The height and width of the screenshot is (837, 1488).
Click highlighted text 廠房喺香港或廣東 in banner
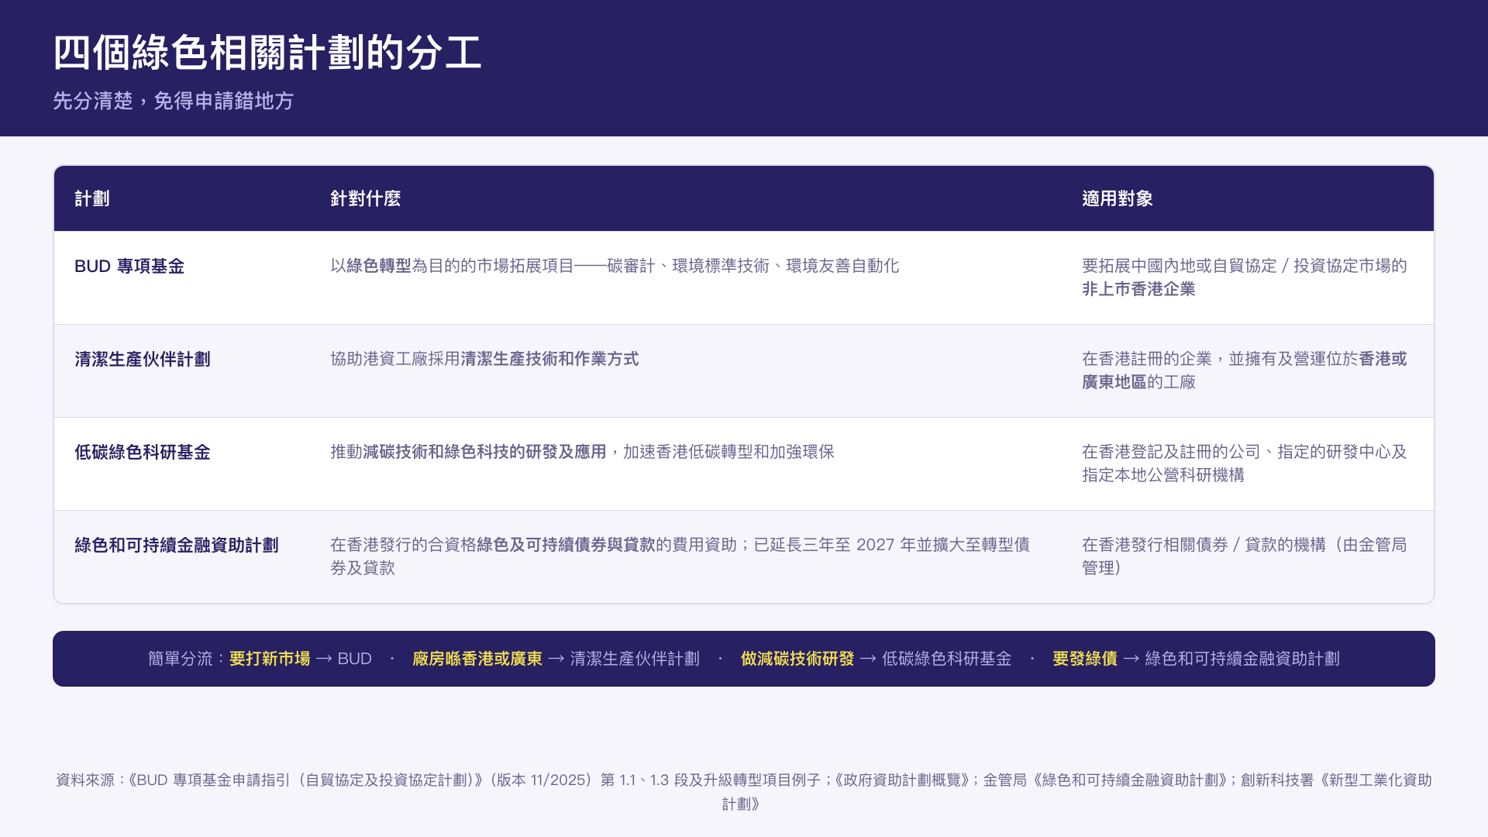477,659
